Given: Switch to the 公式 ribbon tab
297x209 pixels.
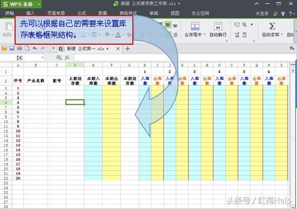Looking at the screenshot, I should point(82,13).
